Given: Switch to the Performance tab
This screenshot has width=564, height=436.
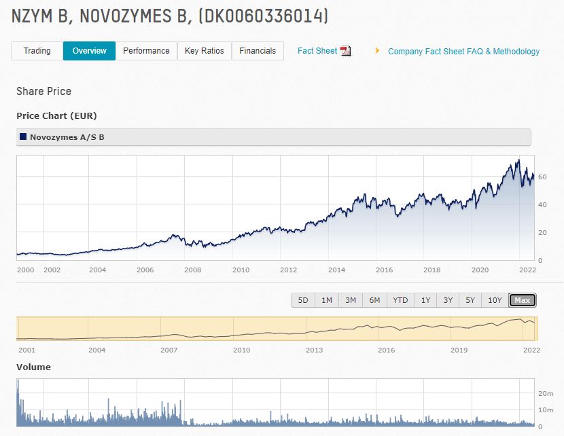Looking at the screenshot, I should (x=147, y=50).
